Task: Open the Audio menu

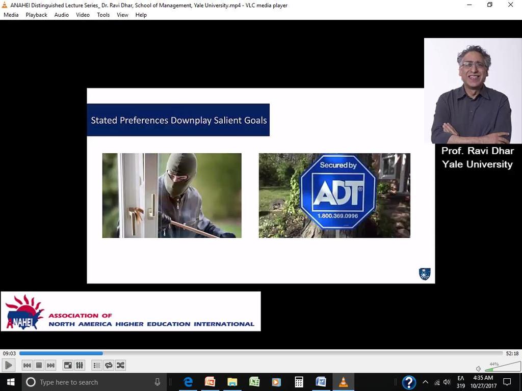Action: [62, 15]
